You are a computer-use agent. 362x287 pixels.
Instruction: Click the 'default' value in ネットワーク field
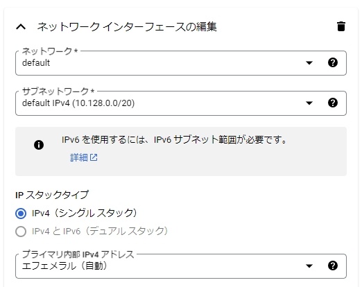pyautogui.click(x=36, y=63)
